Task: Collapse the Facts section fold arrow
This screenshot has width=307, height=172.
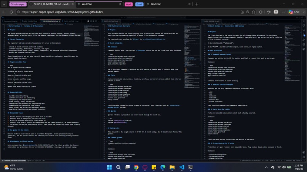Action: 106,75
